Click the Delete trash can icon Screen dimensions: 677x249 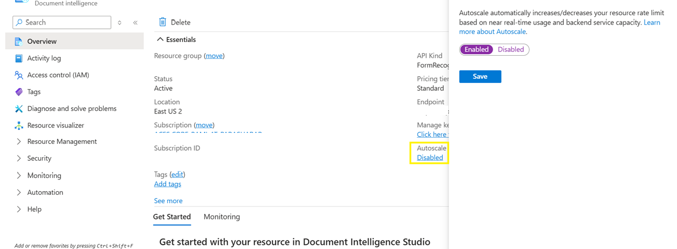[163, 22]
